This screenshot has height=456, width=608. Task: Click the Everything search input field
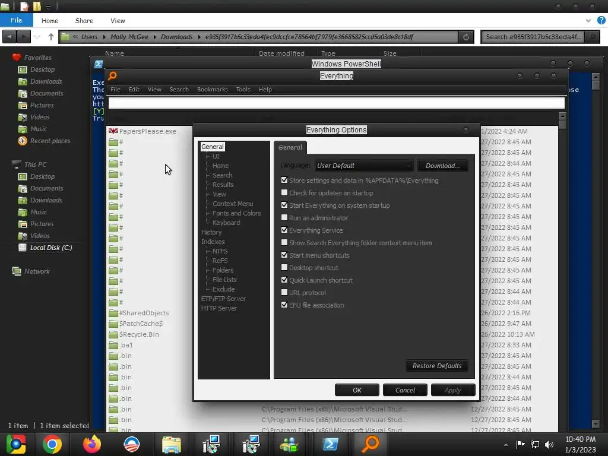336,103
